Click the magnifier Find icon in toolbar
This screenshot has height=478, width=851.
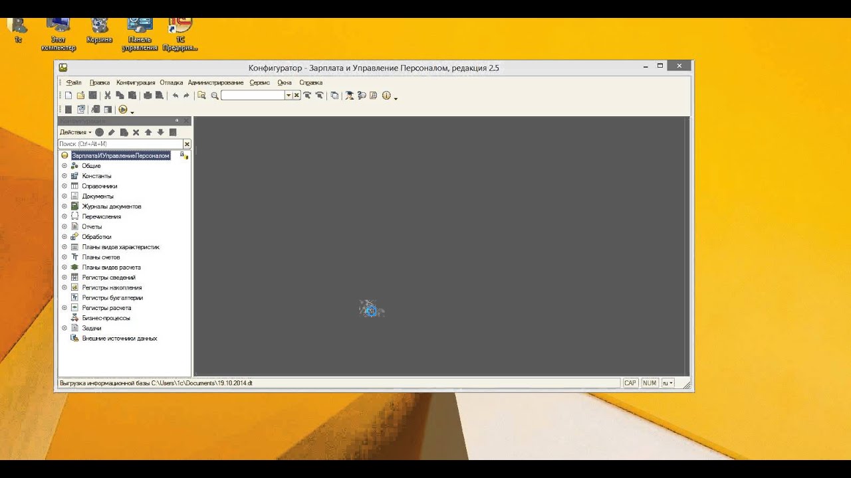214,96
